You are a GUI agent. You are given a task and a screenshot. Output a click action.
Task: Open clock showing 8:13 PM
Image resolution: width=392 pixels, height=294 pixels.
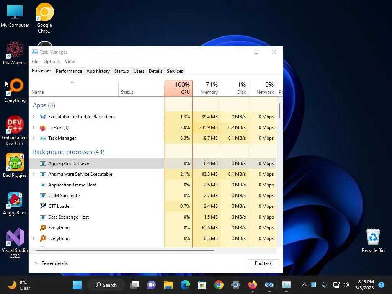[x=364, y=285]
